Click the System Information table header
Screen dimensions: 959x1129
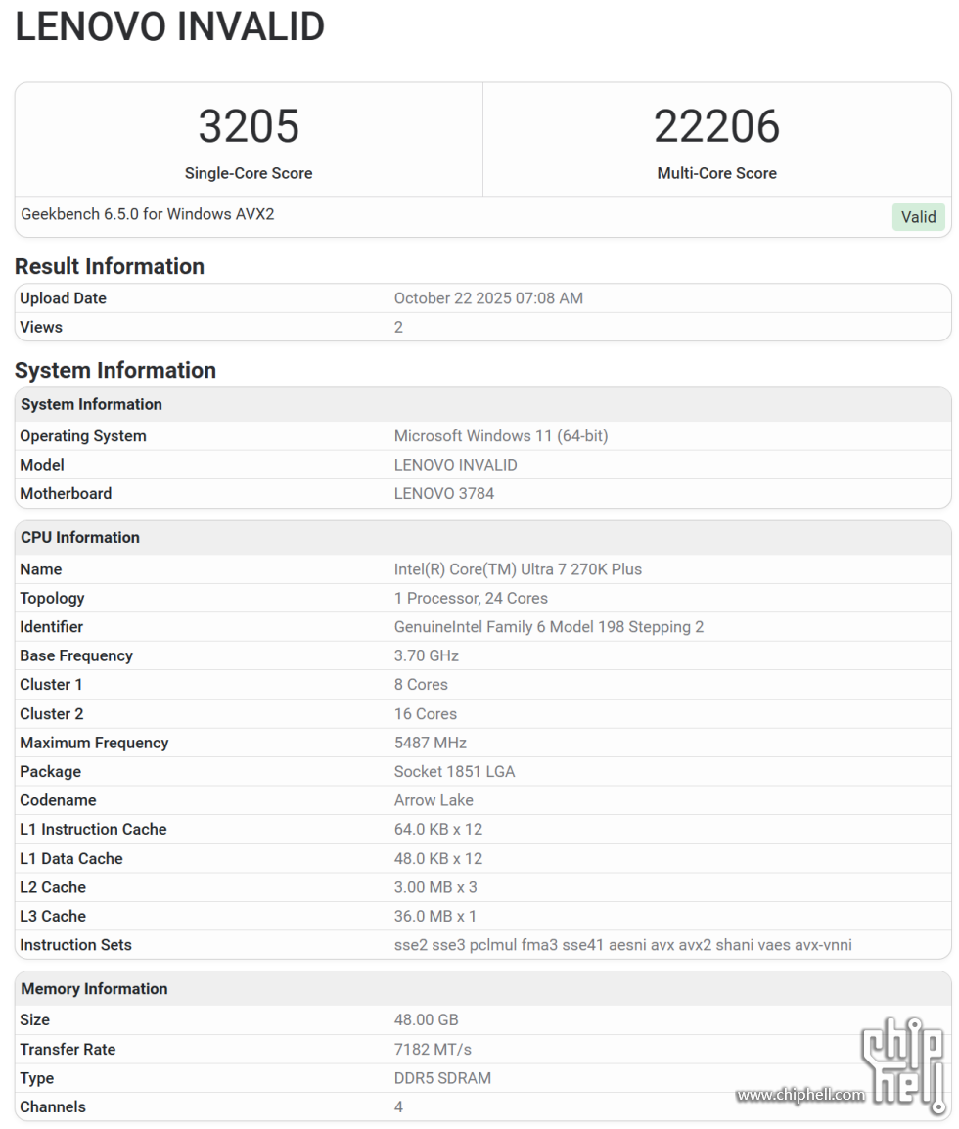(x=91, y=404)
